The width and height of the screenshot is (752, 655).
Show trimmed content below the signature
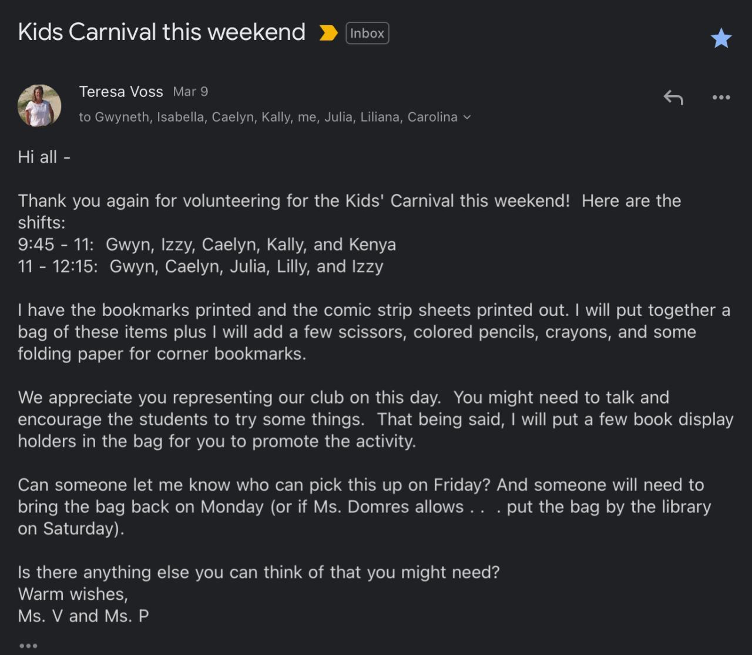click(28, 646)
